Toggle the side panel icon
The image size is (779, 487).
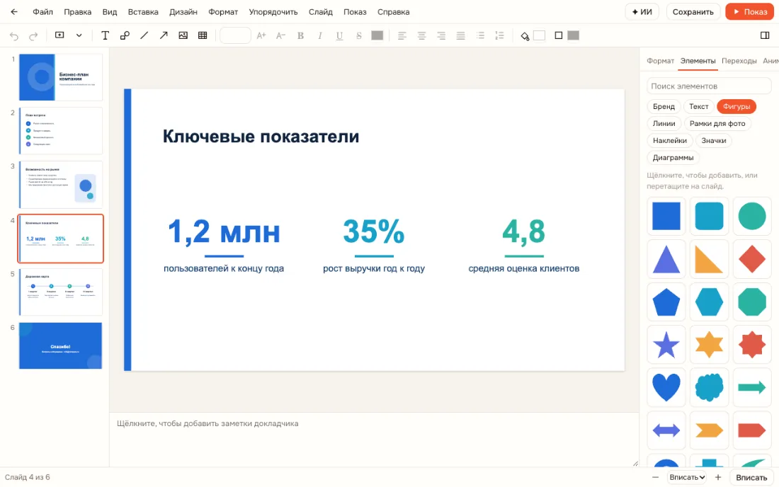765,35
